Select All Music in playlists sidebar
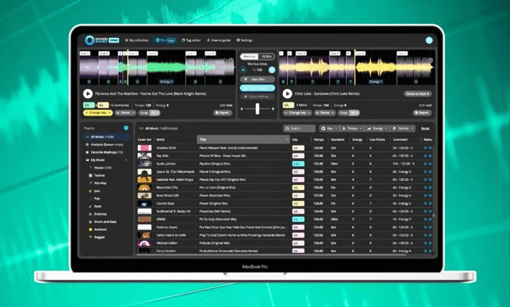 click(x=107, y=137)
